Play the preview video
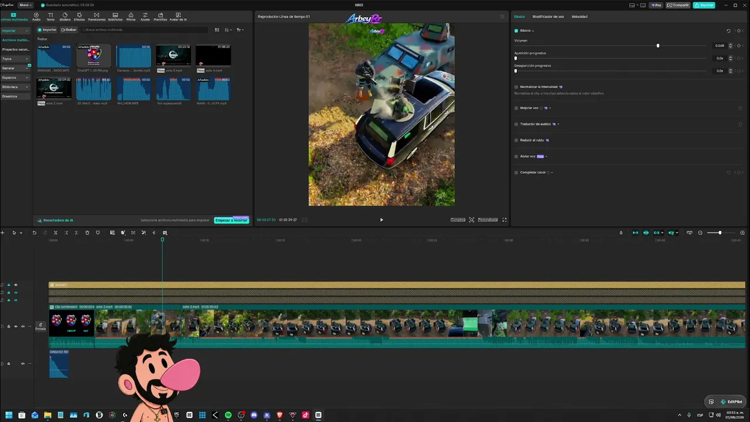Viewport: 750px width, 422px height. coord(381,220)
